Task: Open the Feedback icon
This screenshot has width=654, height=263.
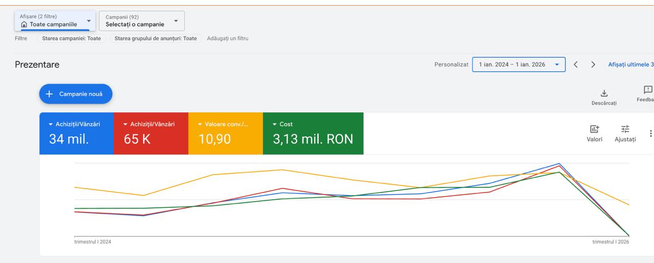Action: point(648,90)
